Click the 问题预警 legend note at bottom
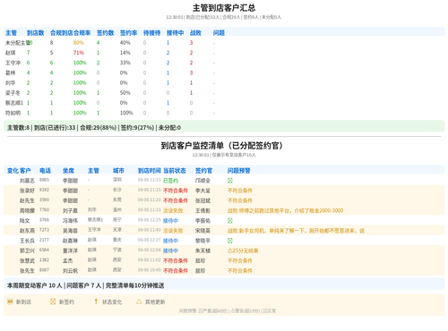The width and height of the screenshot is (448, 331). coord(228,310)
